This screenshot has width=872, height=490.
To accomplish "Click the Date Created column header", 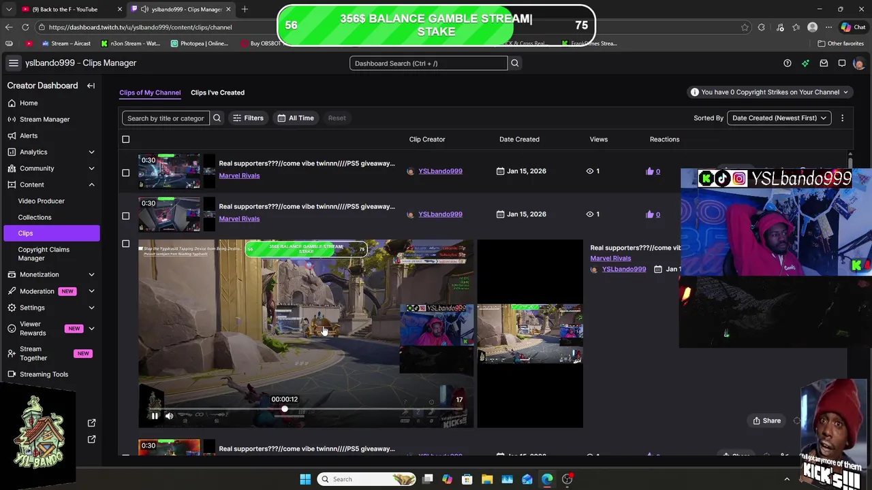I will pos(519,140).
